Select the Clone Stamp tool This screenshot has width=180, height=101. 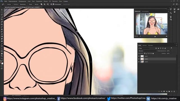click(x=2, y=29)
